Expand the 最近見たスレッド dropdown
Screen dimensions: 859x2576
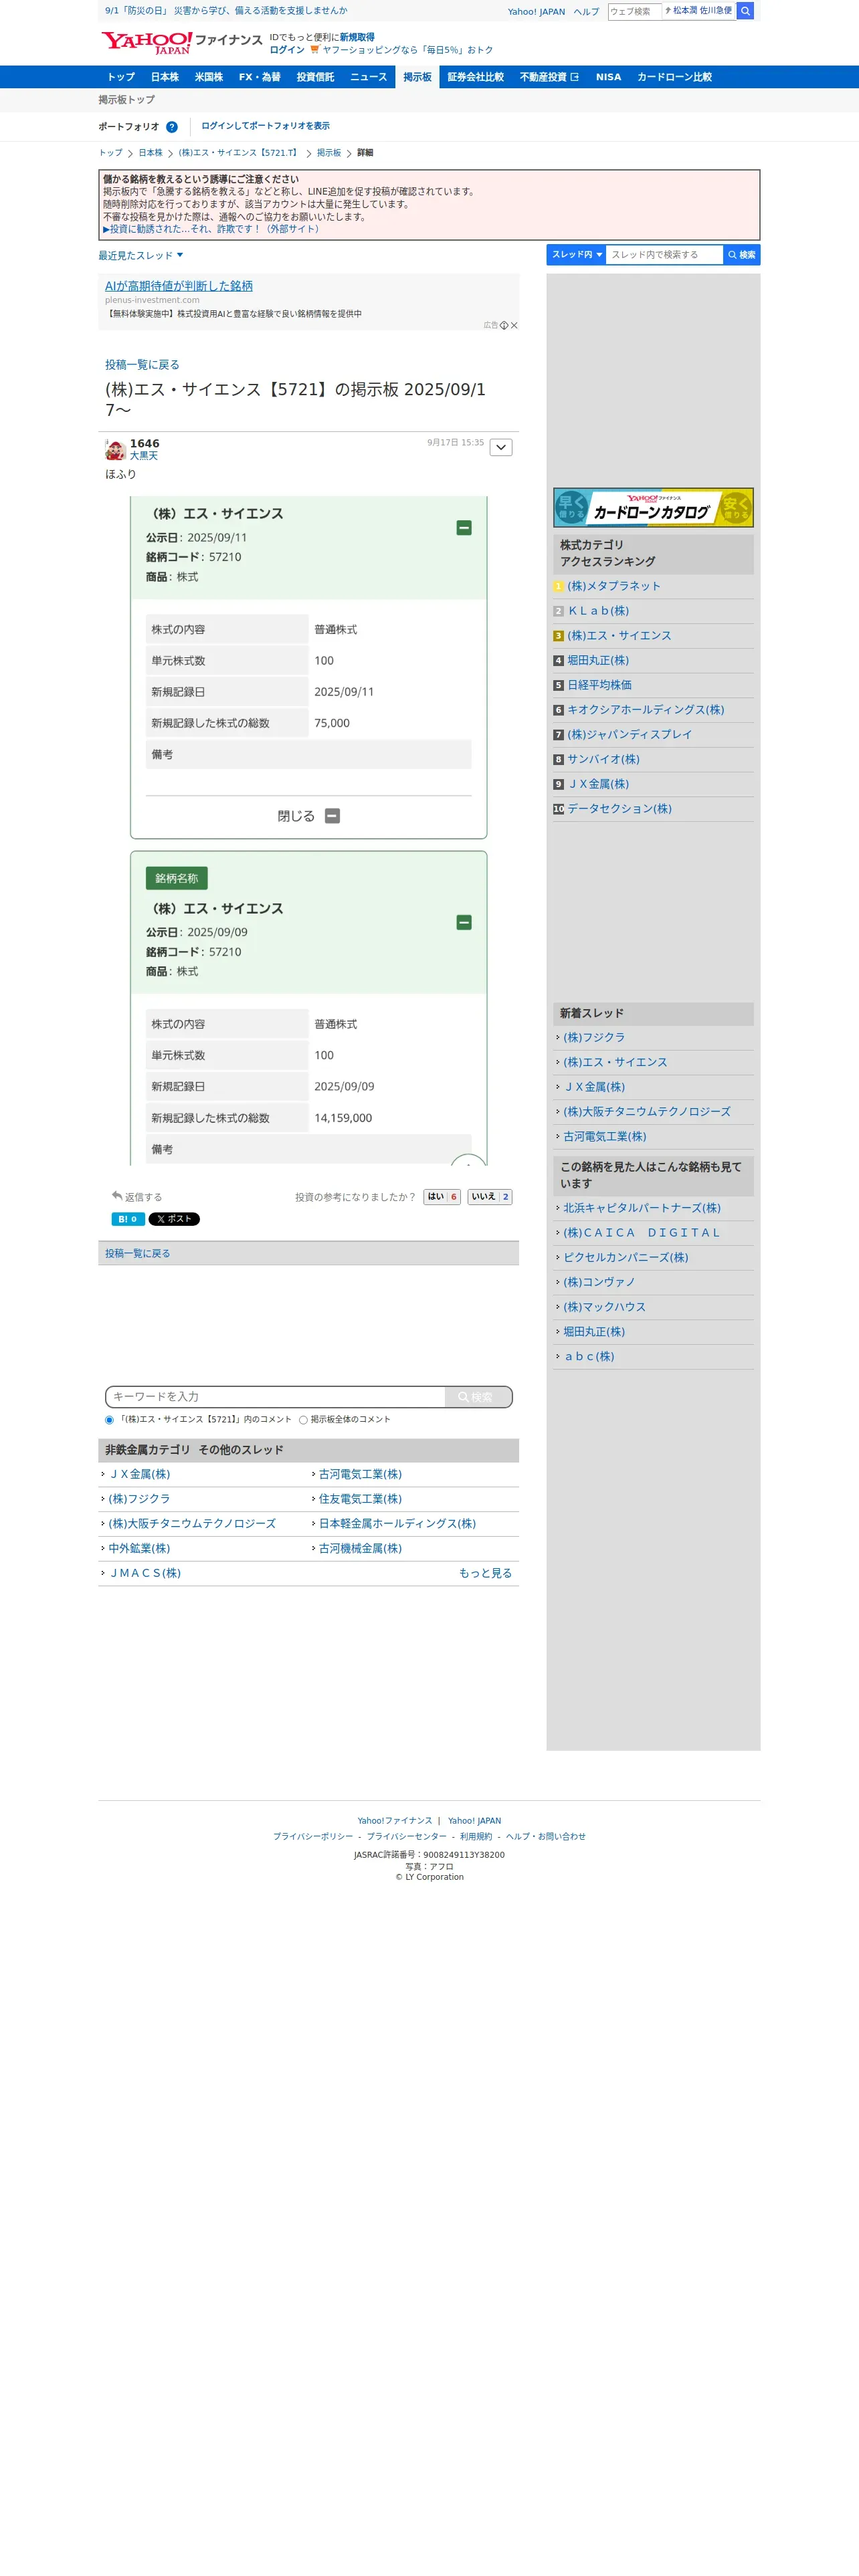(x=141, y=255)
